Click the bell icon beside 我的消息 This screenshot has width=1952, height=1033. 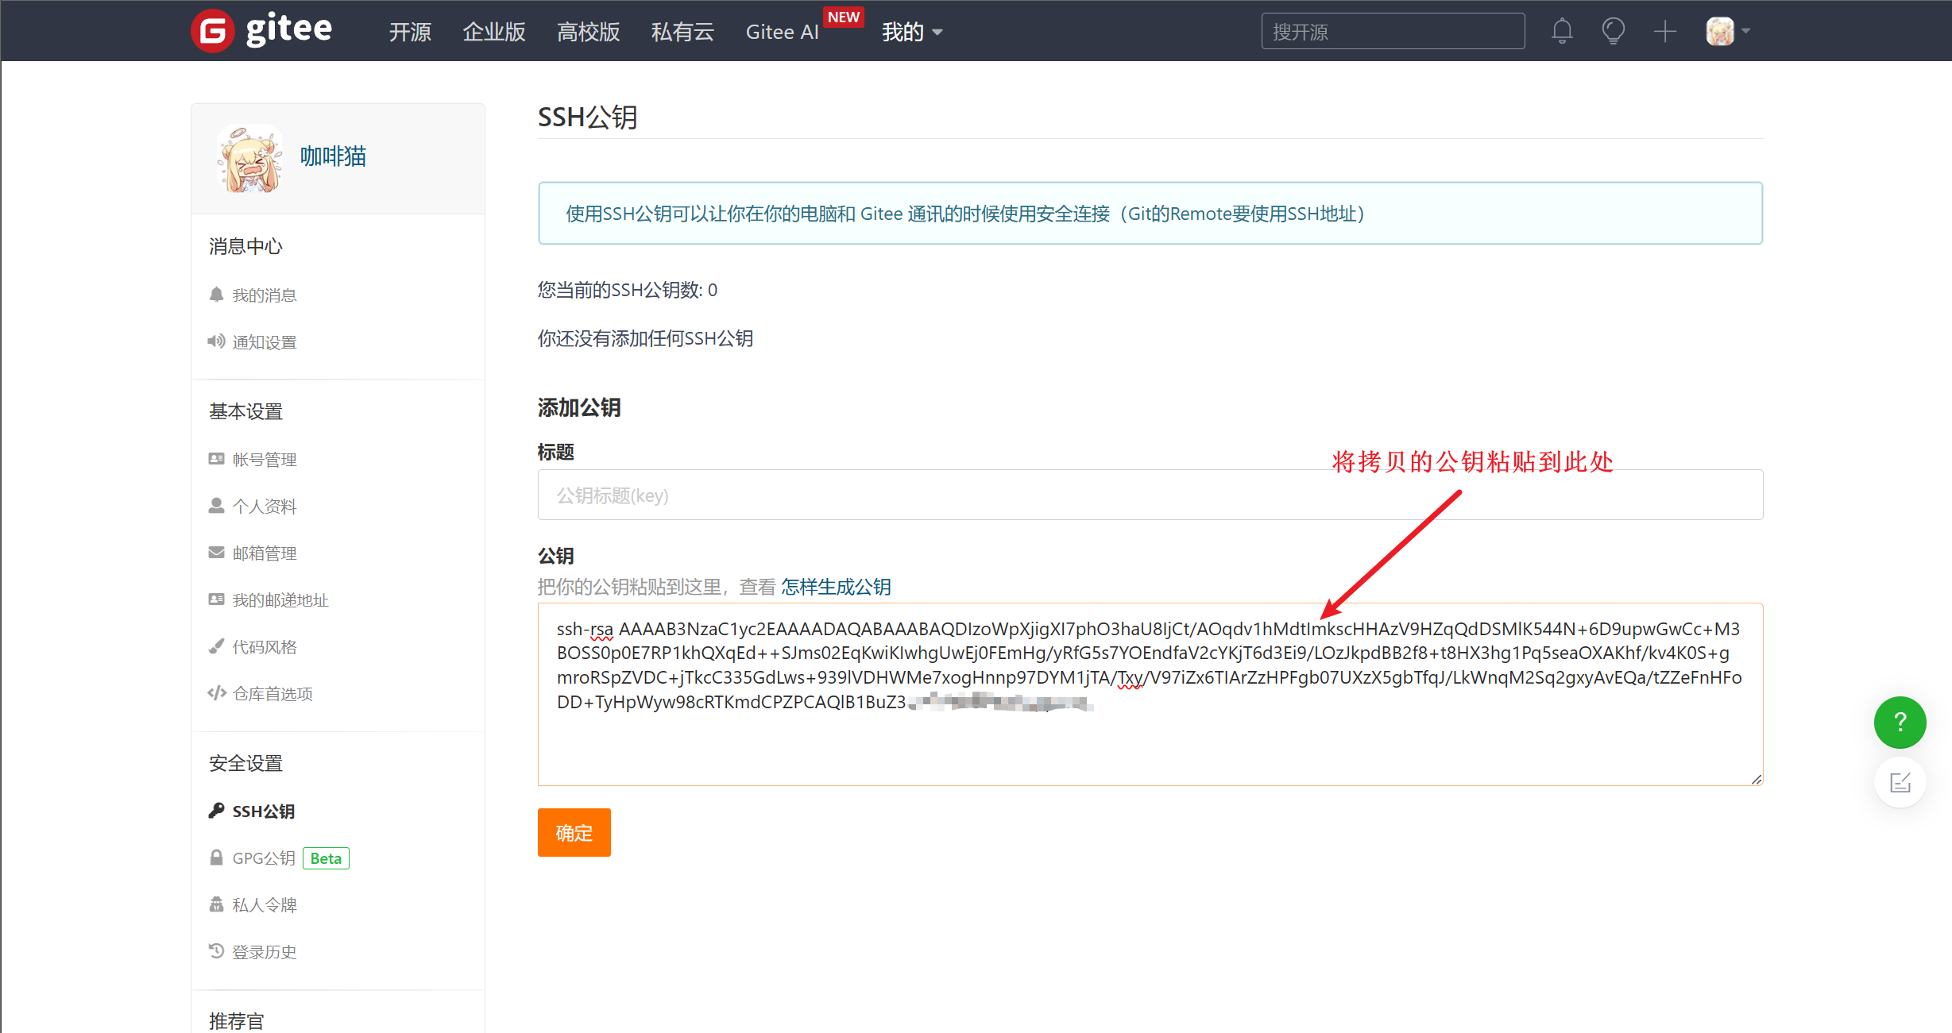[x=216, y=295]
